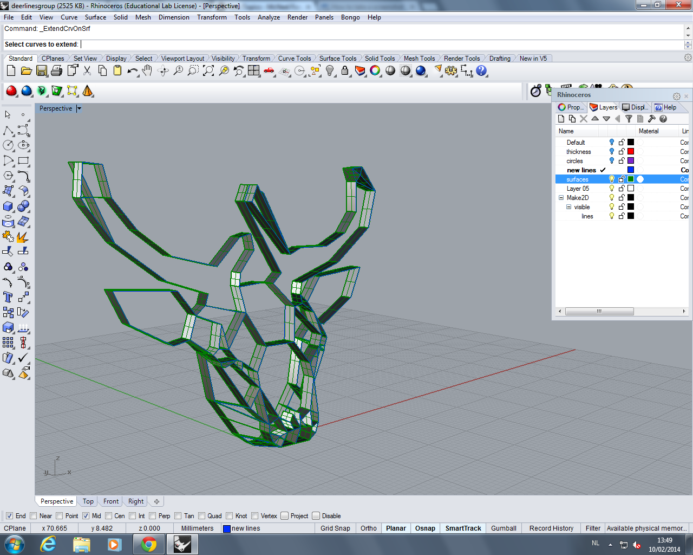Click the Zoom Extents toolbar icon
693x555 pixels.
tap(208, 71)
